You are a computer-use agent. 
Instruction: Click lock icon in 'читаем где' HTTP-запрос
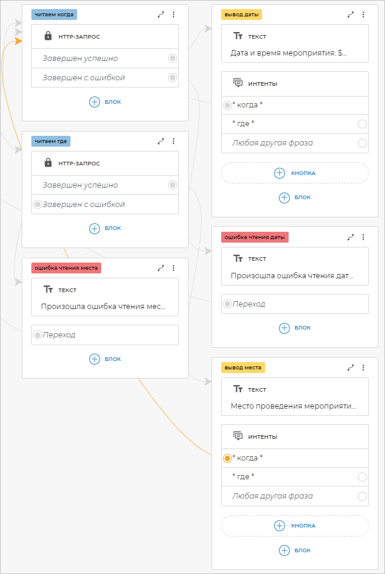coord(48,163)
